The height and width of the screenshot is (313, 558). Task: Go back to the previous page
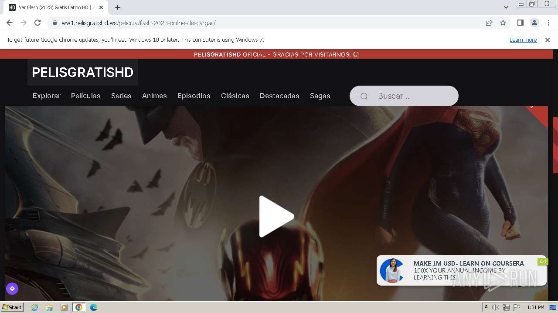tap(10, 23)
